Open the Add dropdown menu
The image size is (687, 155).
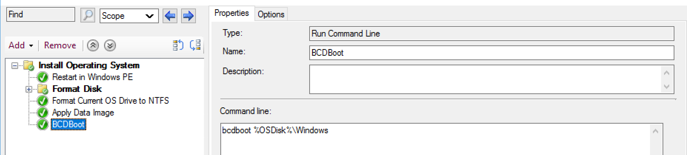pos(21,45)
